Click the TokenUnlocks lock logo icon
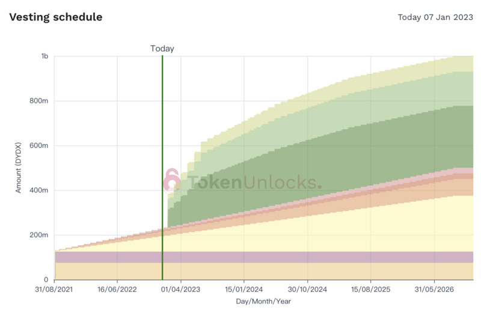Screen dimensions: 481x325 [x=173, y=181]
